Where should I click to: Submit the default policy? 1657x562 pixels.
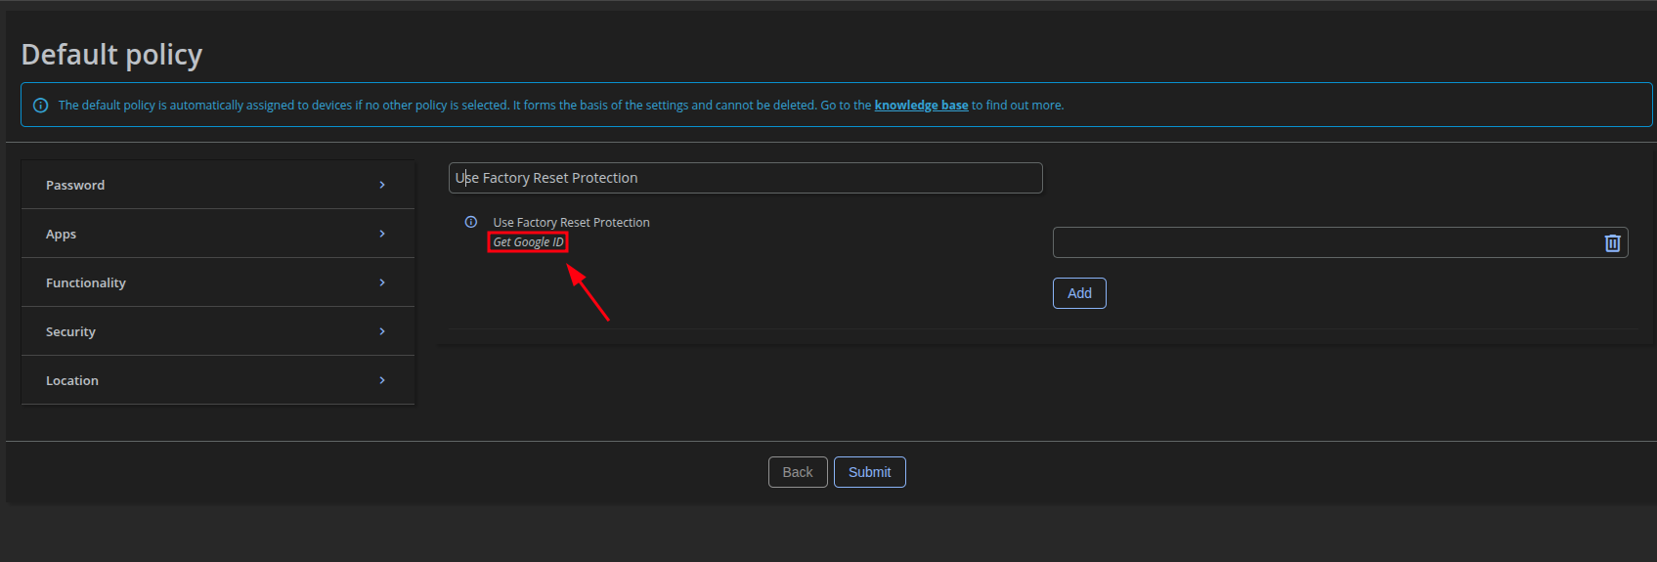pyautogui.click(x=869, y=472)
